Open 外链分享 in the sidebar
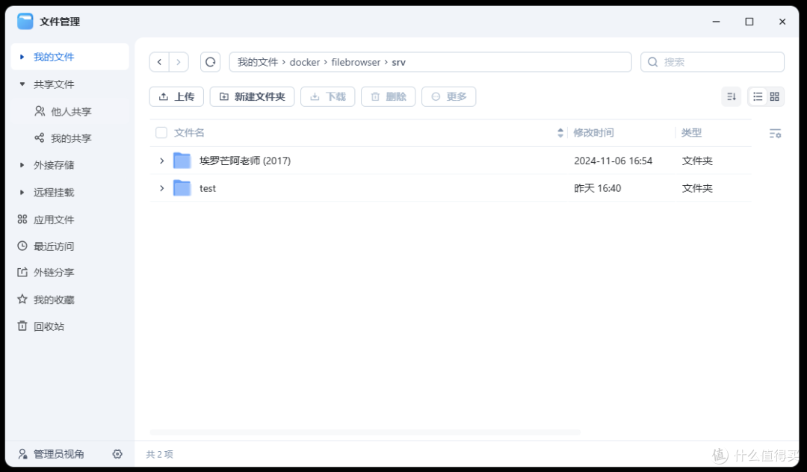The image size is (807, 472). [70, 273]
